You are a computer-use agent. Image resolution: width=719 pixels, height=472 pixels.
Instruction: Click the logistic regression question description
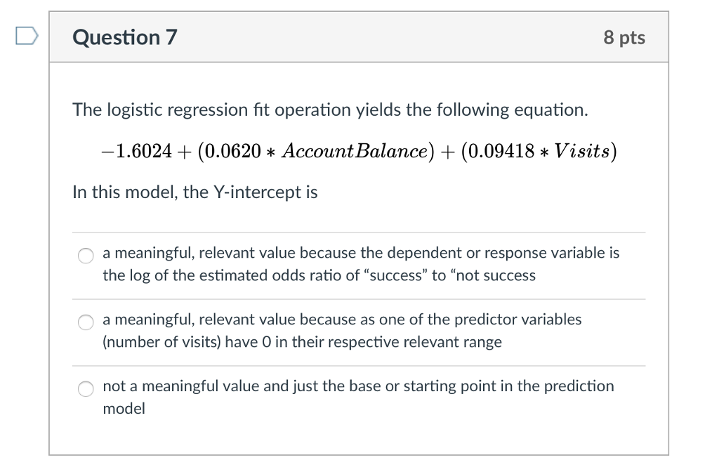[330, 110]
